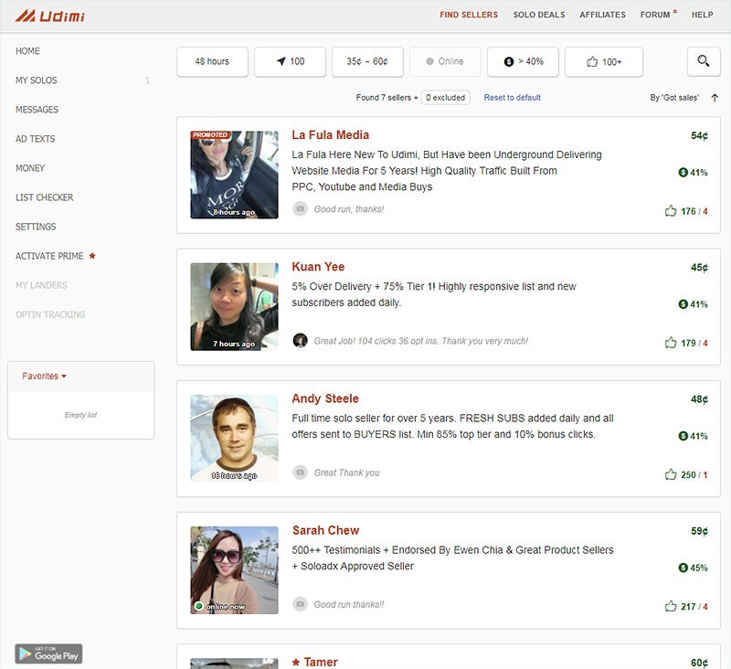Open Ad Texts in sidebar
The height and width of the screenshot is (669, 731).
[35, 139]
